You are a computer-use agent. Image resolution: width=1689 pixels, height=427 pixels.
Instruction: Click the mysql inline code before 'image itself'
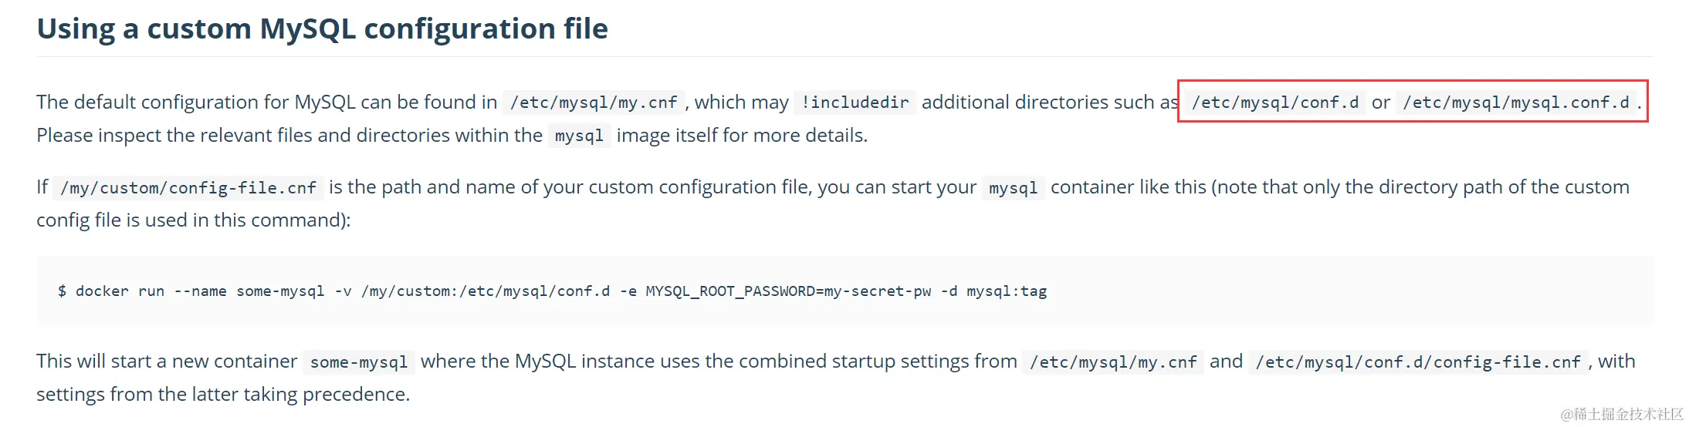point(579,136)
